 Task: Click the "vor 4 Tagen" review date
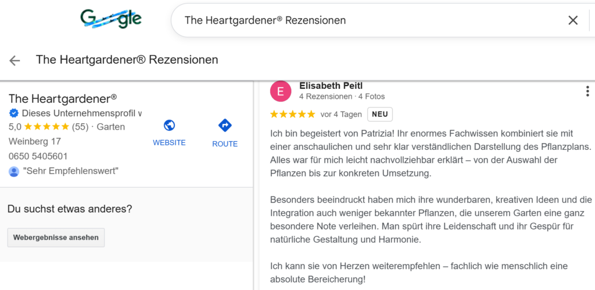(341, 114)
